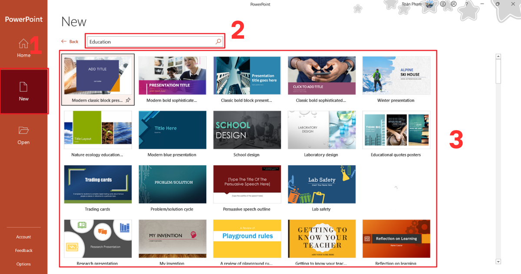Open School design template thumbnail
521x274 pixels.
[247, 130]
